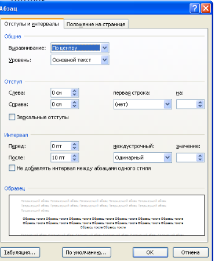Click the help question mark button
Screen dimensions: 215x261
[x=195, y=8]
